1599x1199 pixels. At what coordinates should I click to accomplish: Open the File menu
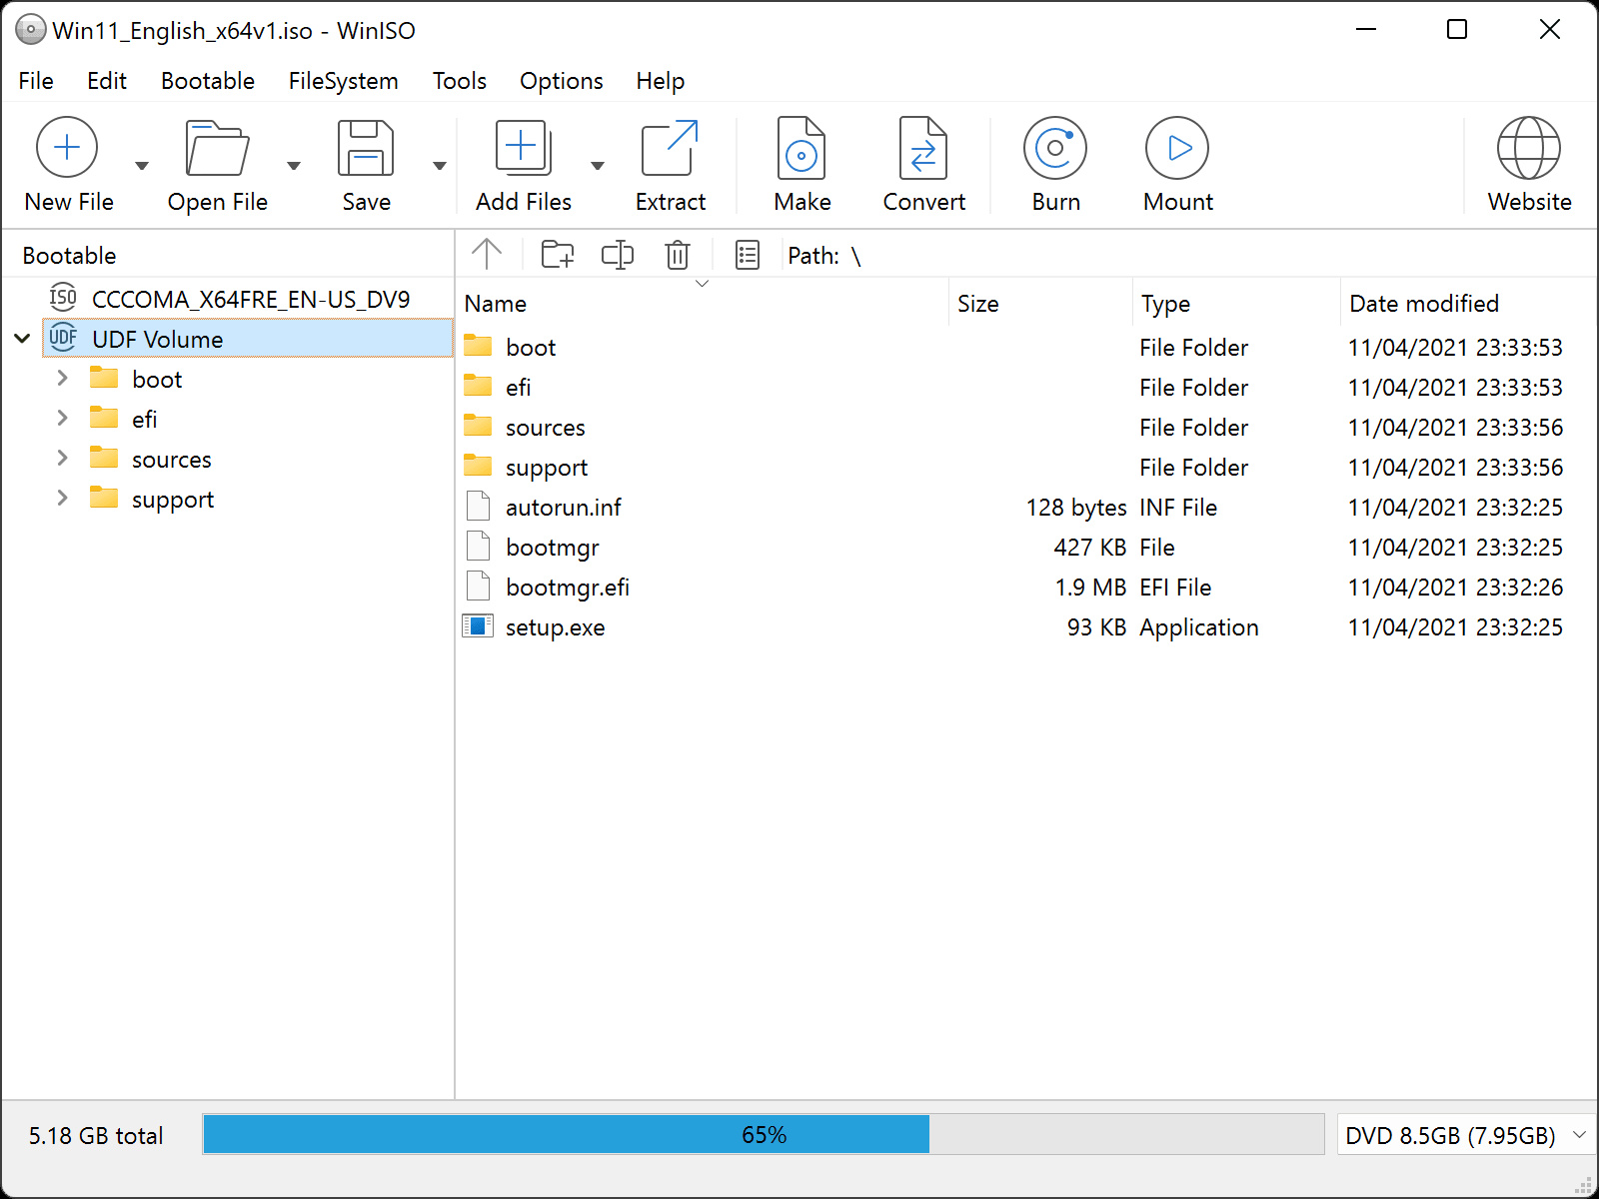[x=36, y=81]
